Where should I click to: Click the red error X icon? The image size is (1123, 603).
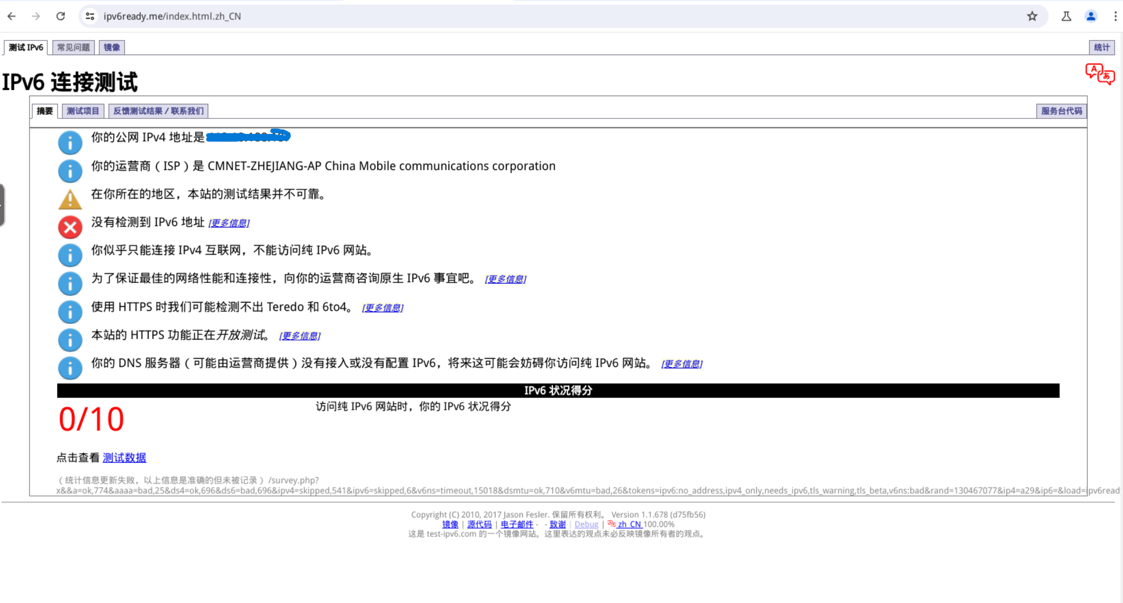[70, 227]
